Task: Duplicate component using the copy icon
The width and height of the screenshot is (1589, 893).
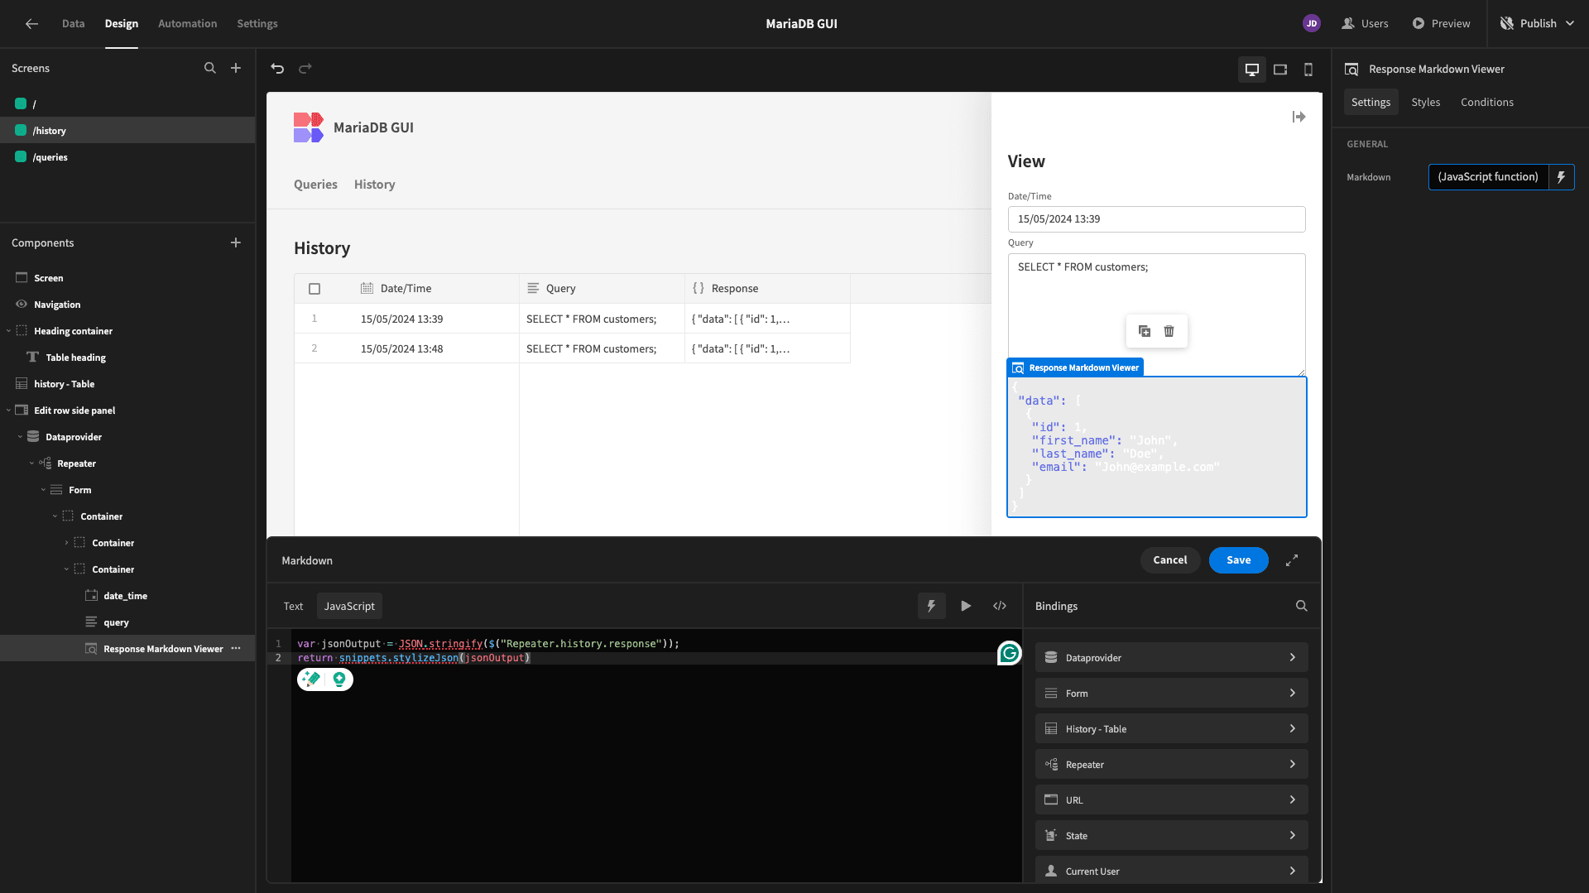Action: (1145, 331)
